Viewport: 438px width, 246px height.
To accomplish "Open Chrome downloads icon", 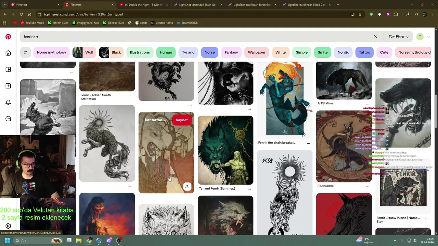I will [408, 14].
